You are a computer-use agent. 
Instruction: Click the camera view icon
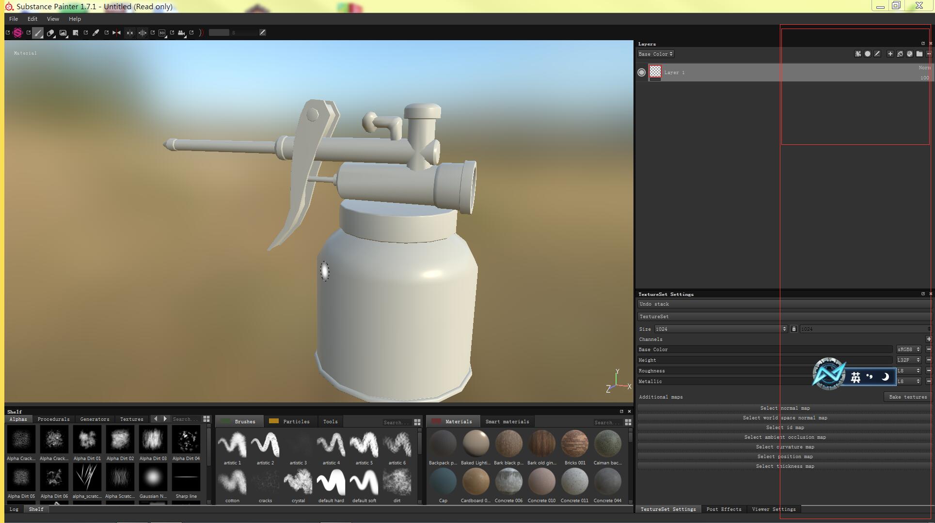tap(181, 32)
